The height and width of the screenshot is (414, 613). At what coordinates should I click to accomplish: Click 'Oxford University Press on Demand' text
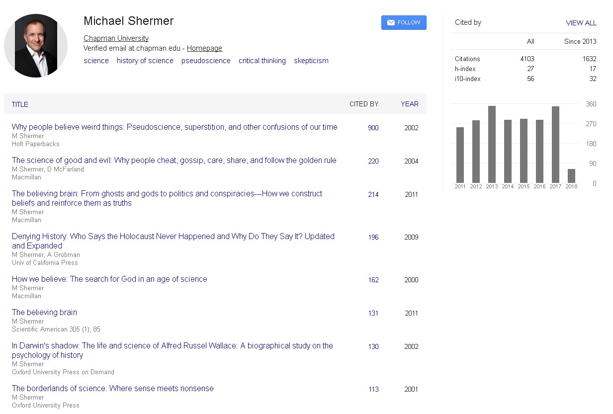63,372
